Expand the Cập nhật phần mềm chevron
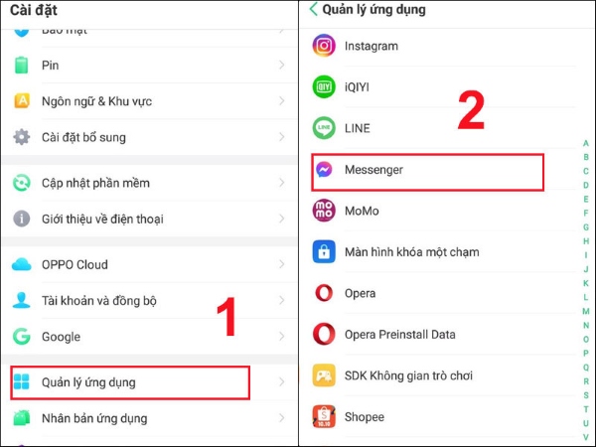 point(282,183)
